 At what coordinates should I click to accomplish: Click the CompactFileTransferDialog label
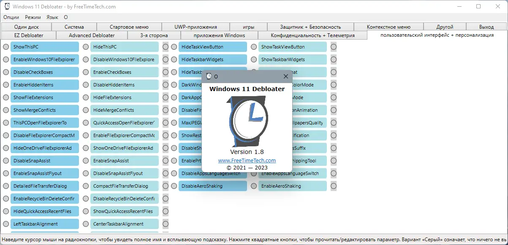click(125, 186)
